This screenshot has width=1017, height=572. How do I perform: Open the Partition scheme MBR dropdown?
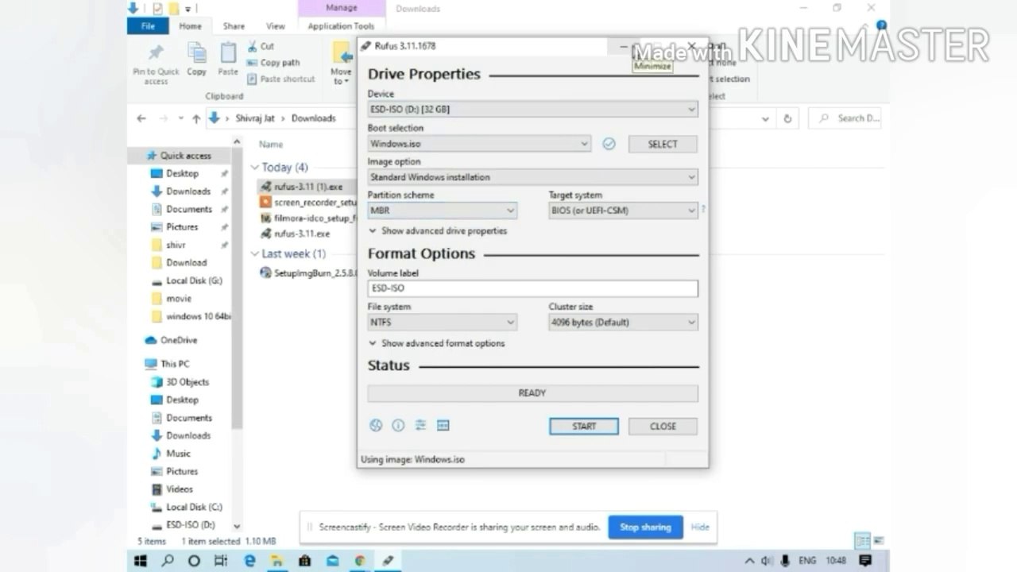tap(443, 211)
